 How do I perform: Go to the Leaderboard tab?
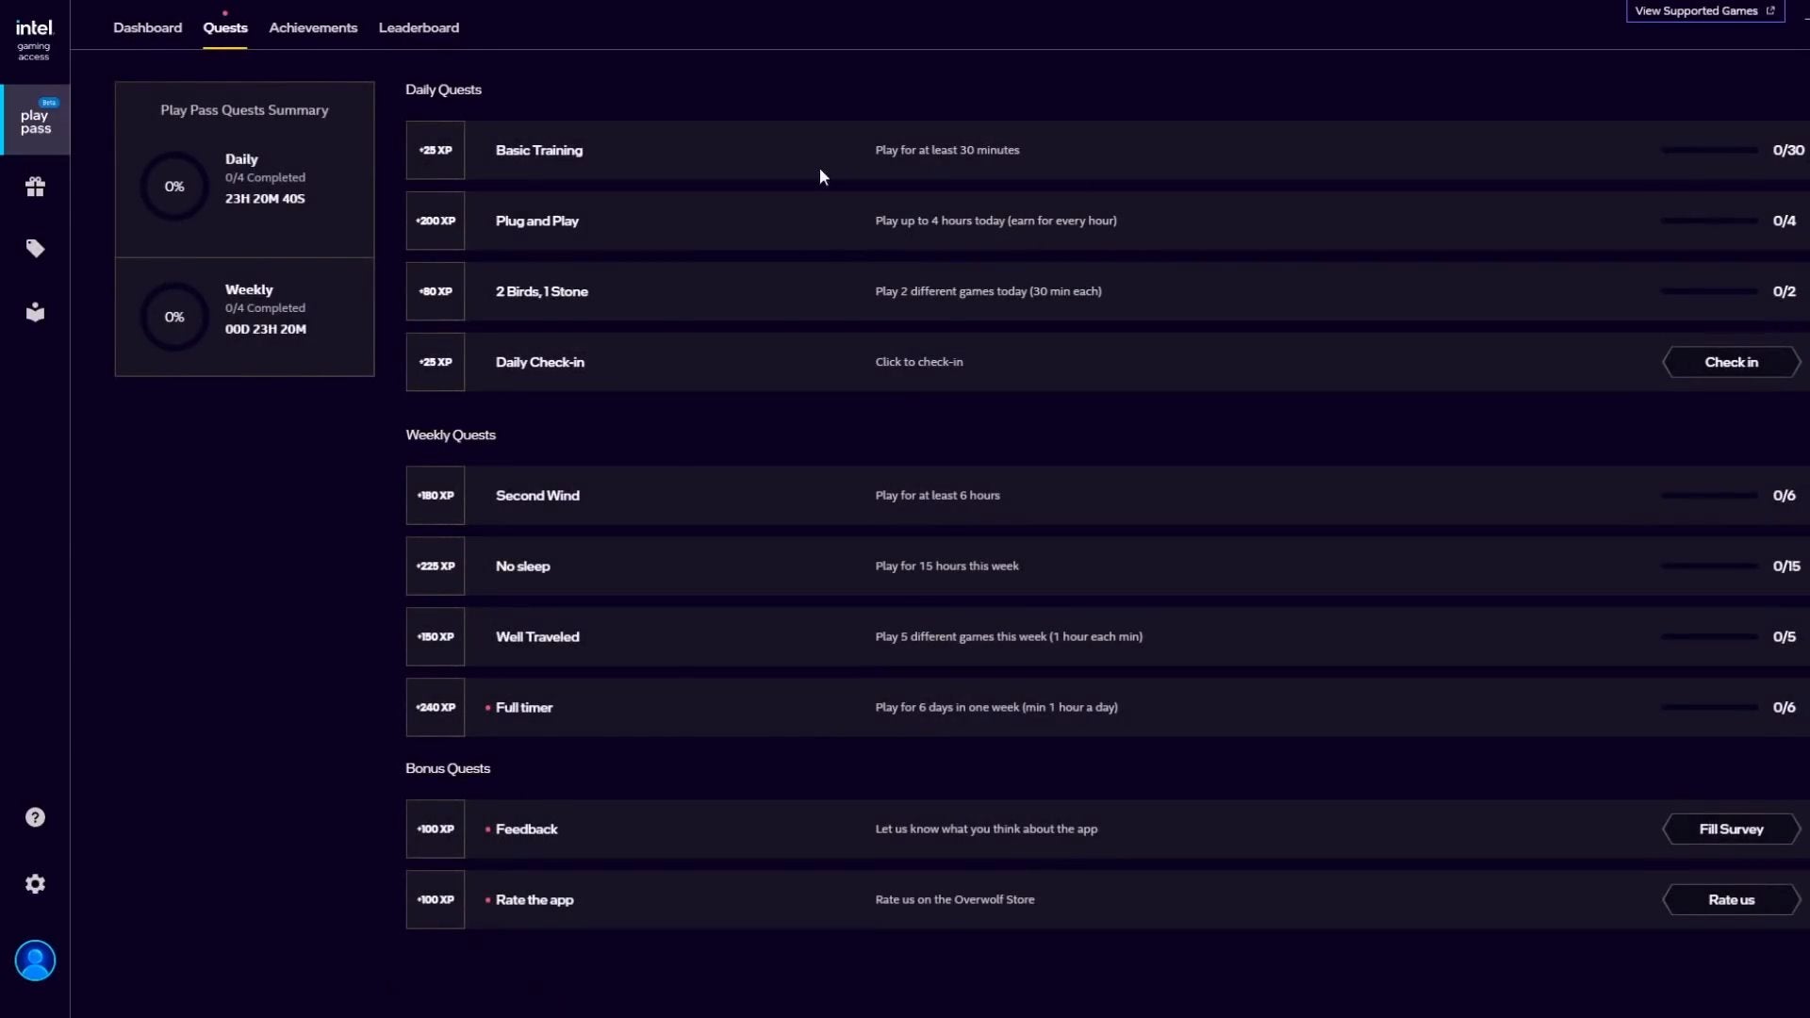pos(419,27)
